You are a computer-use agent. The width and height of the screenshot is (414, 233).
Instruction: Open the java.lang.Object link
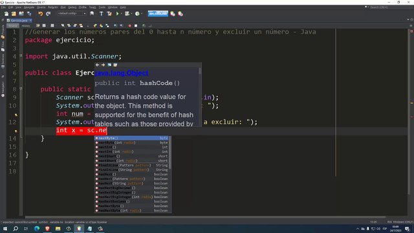point(122,73)
